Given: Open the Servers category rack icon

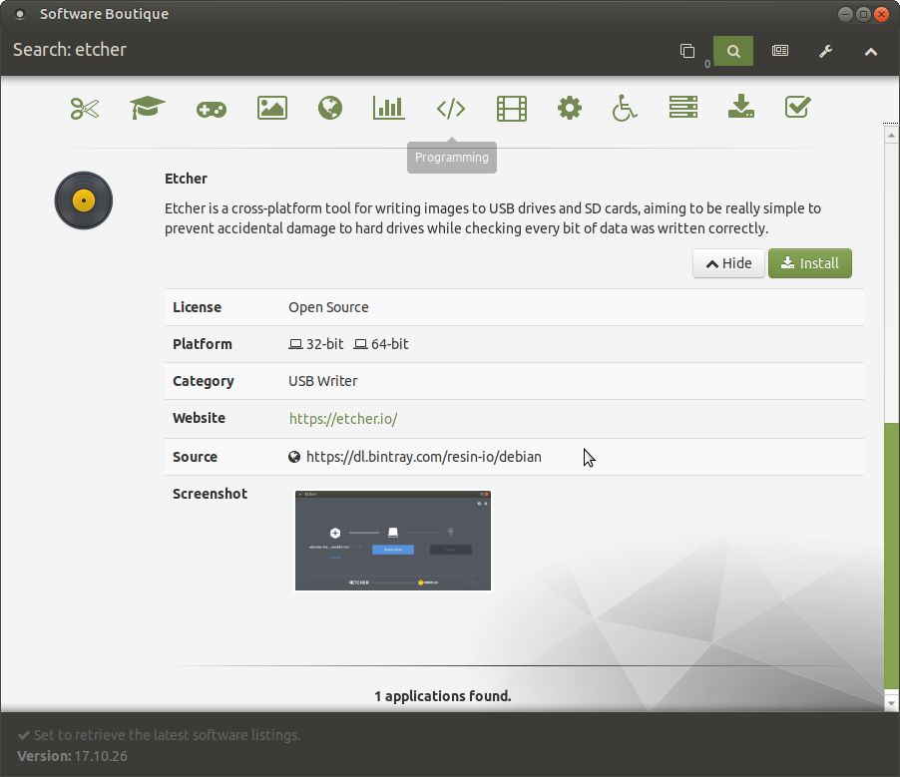Looking at the screenshot, I should [683, 108].
